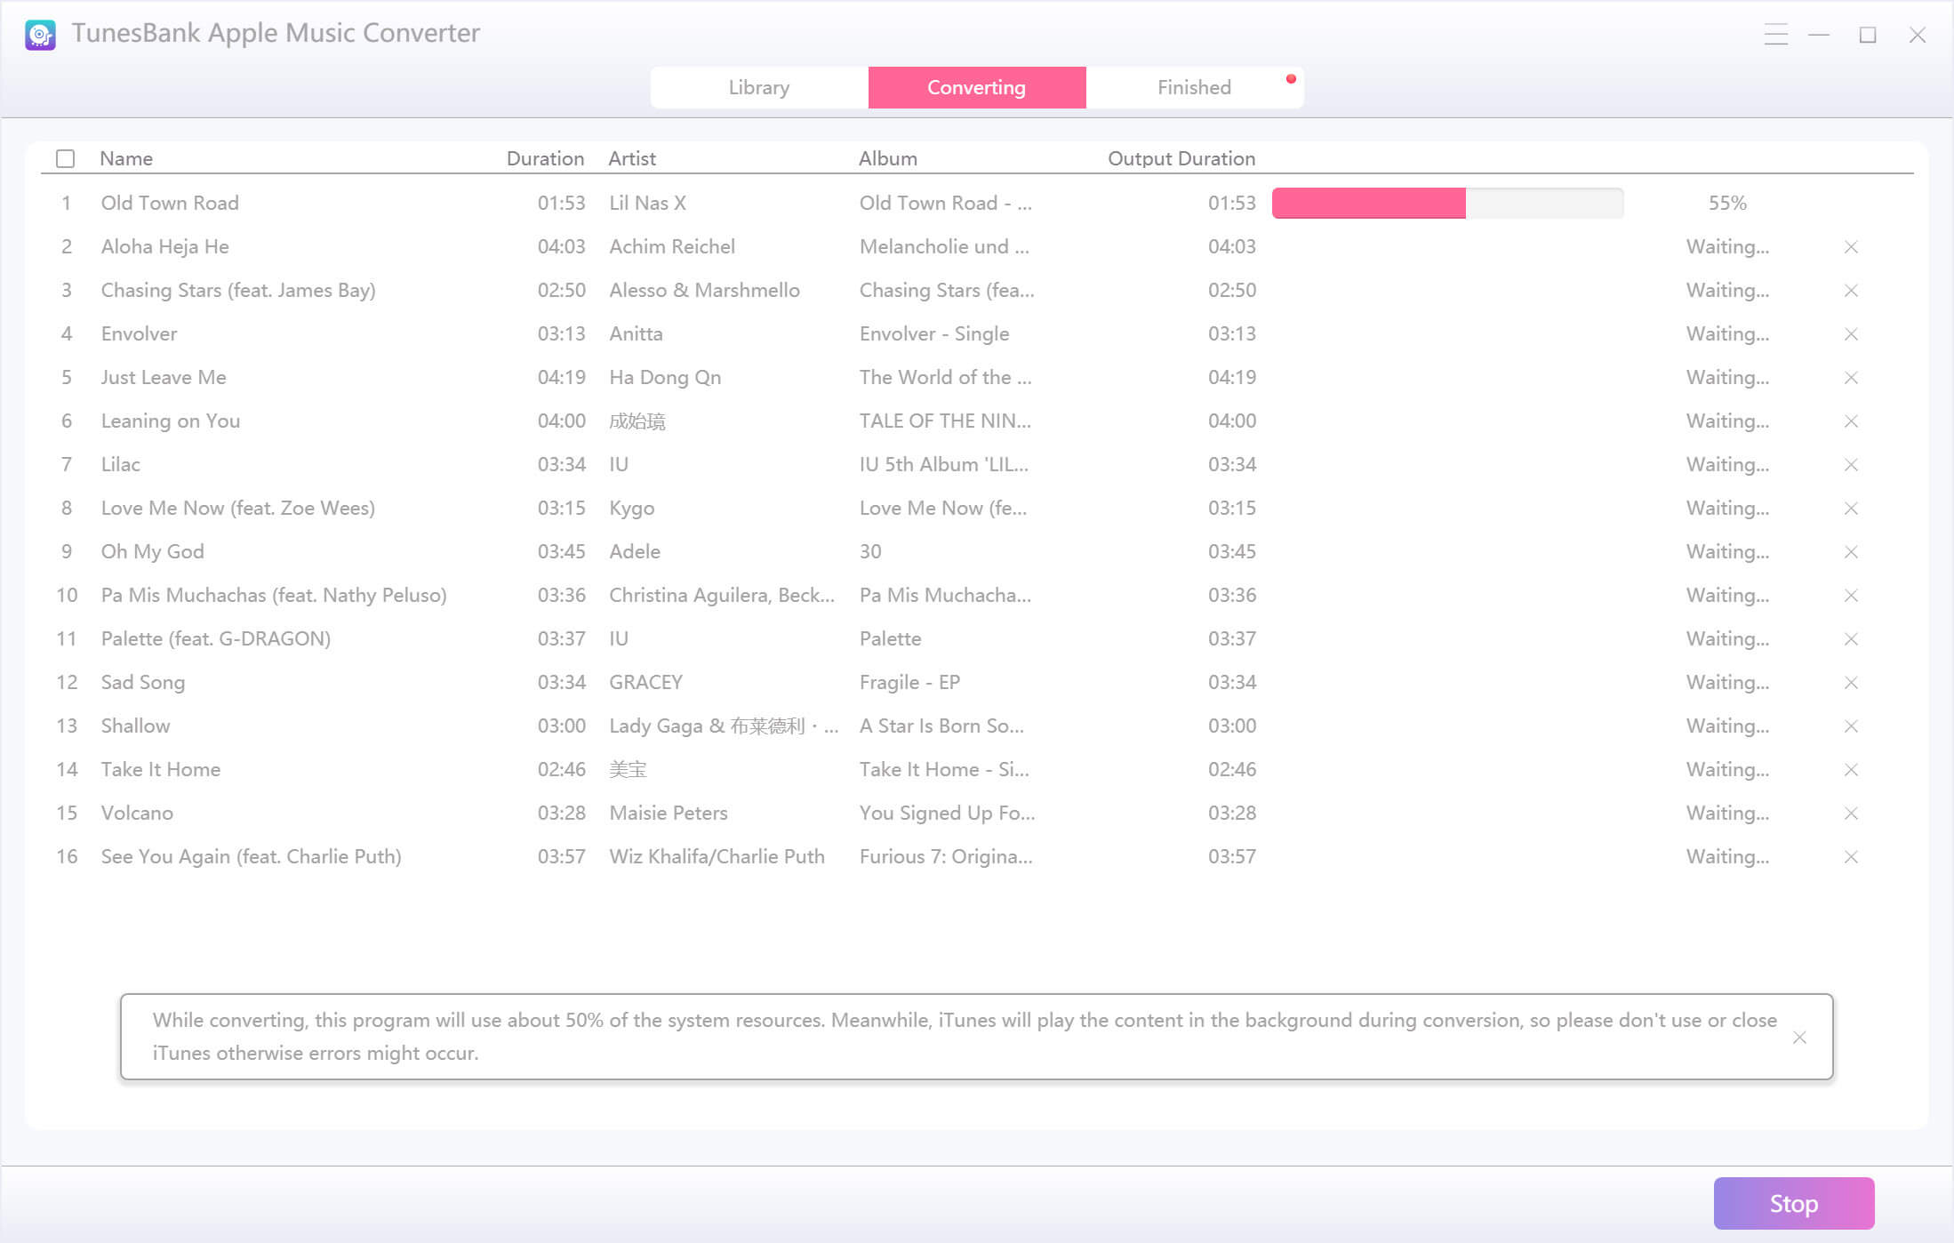
Task: Remove Pa Mis Muchachas from queue
Action: [1851, 595]
